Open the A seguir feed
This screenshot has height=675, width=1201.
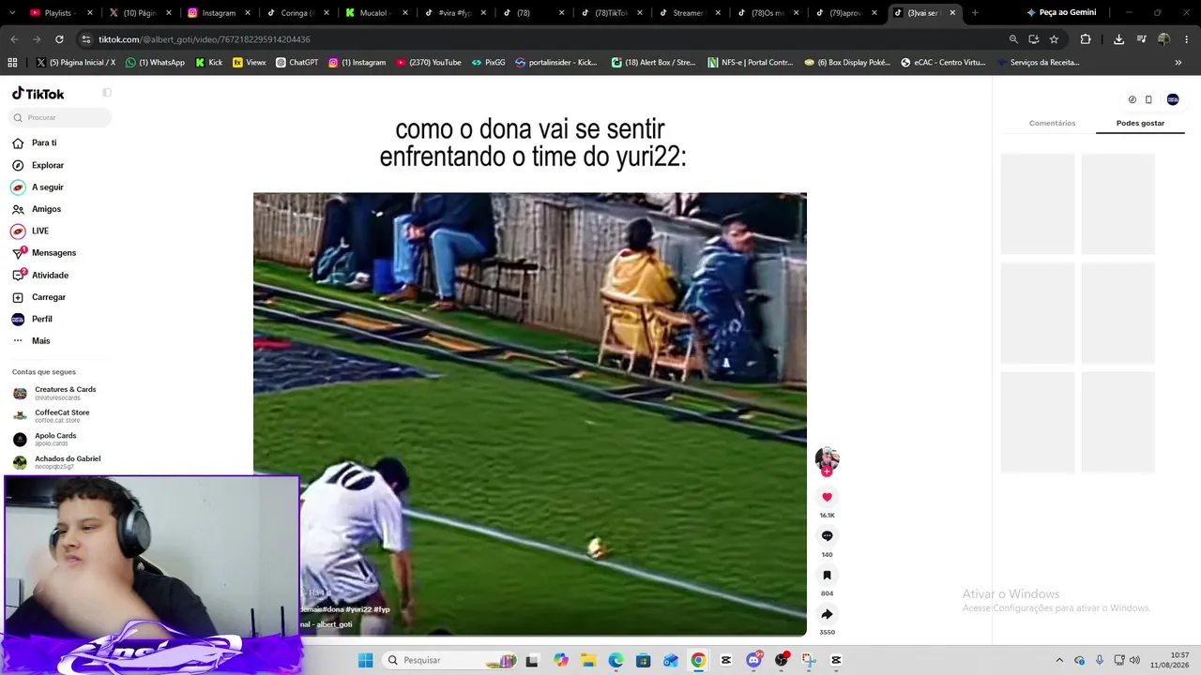[47, 187]
